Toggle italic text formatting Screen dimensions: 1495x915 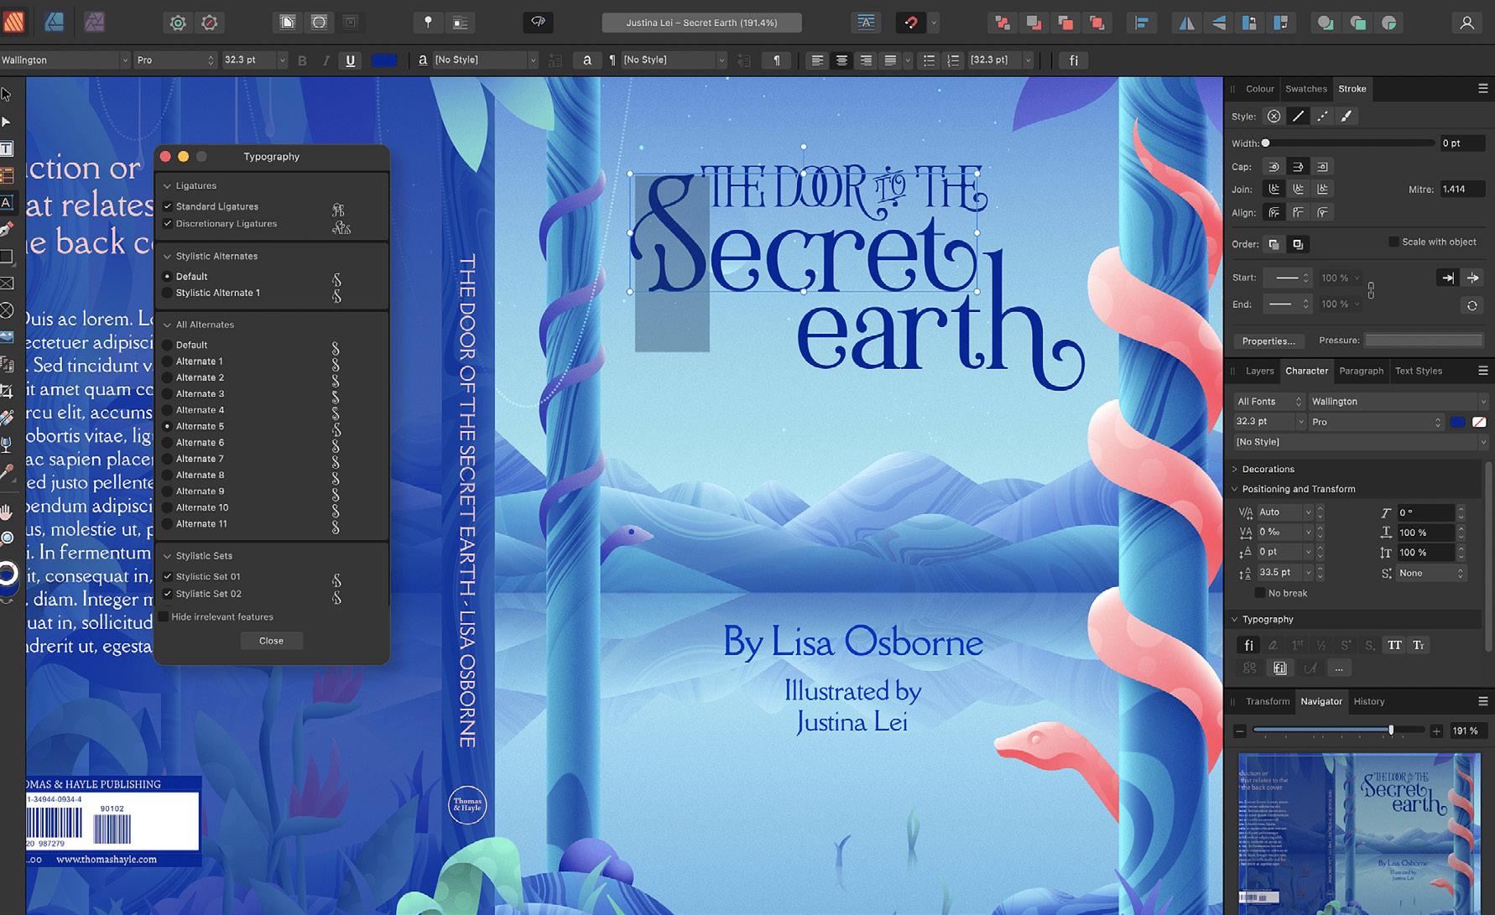[326, 60]
